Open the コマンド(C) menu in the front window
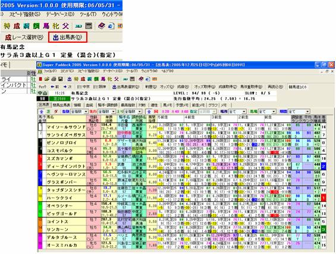This screenshot has width=336, height=254. (x=67, y=71)
